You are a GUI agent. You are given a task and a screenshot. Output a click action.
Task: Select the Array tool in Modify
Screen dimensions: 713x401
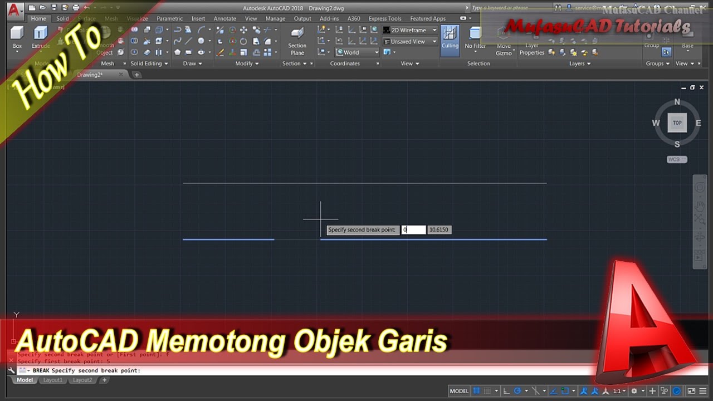pyautogui.click(x=268, y=52)
